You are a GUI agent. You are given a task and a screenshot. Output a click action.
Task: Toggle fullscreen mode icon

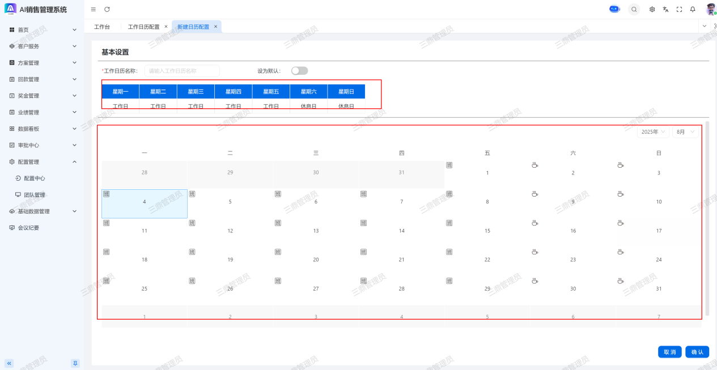[x=679, y=9]
